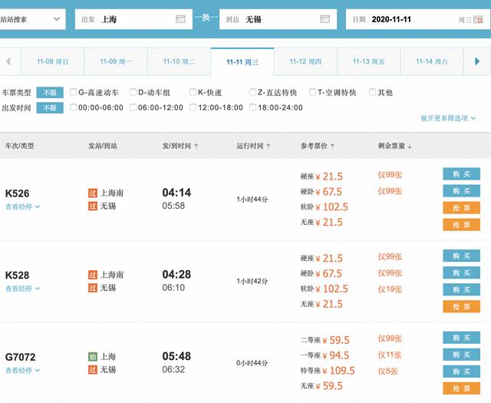This screenshot has height=403, width=491.
Task: Sort by 运行时间 arrow icon
Action: [269, 145]
